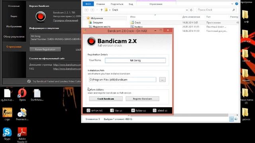255x143 pixels.
Task: Open the csgo desktop shortcut
Action: [x=7, y=114]
